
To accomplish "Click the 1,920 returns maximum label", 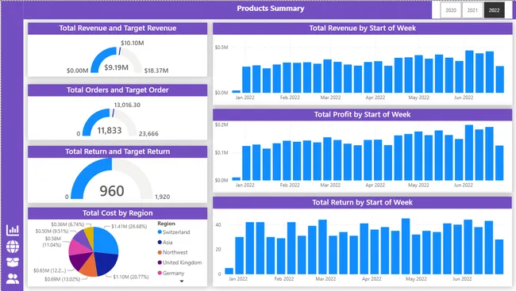I will coord(162,197).
